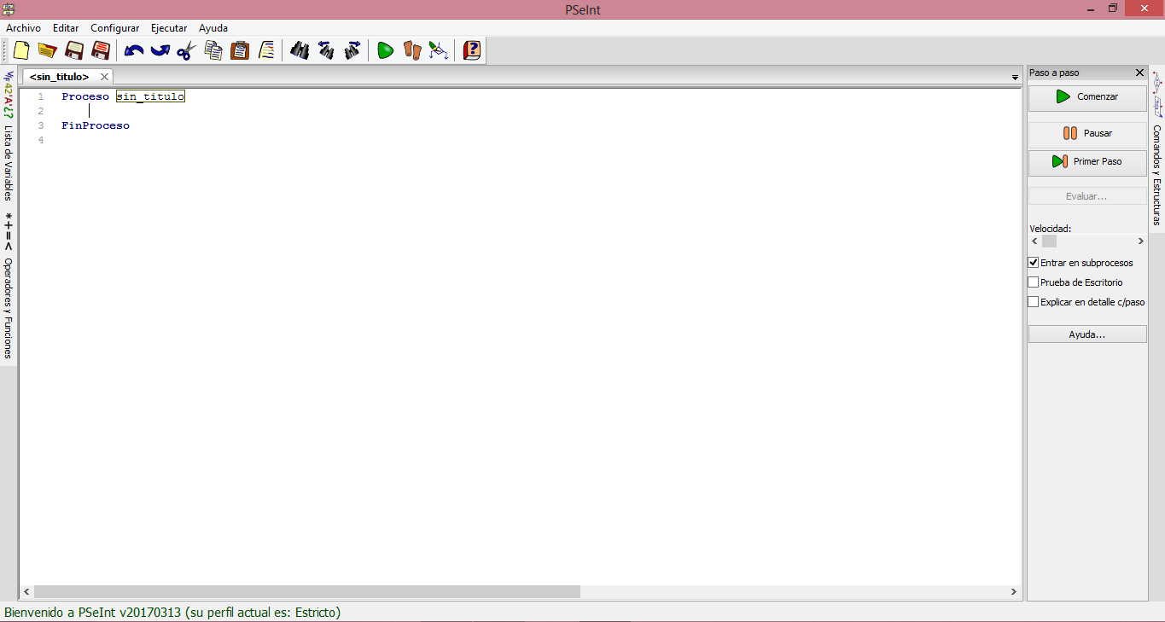Restore down the PSeInt window
Viewport: 1165px width, 622px height.
click(1113, 9)
